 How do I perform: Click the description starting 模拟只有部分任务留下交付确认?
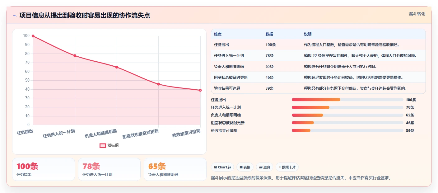pyautogui.click(x=355, y=88)
